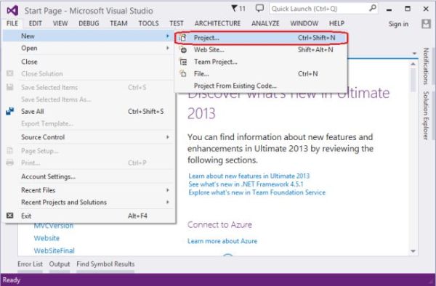Click the Page Setup icon

point(9,150)
